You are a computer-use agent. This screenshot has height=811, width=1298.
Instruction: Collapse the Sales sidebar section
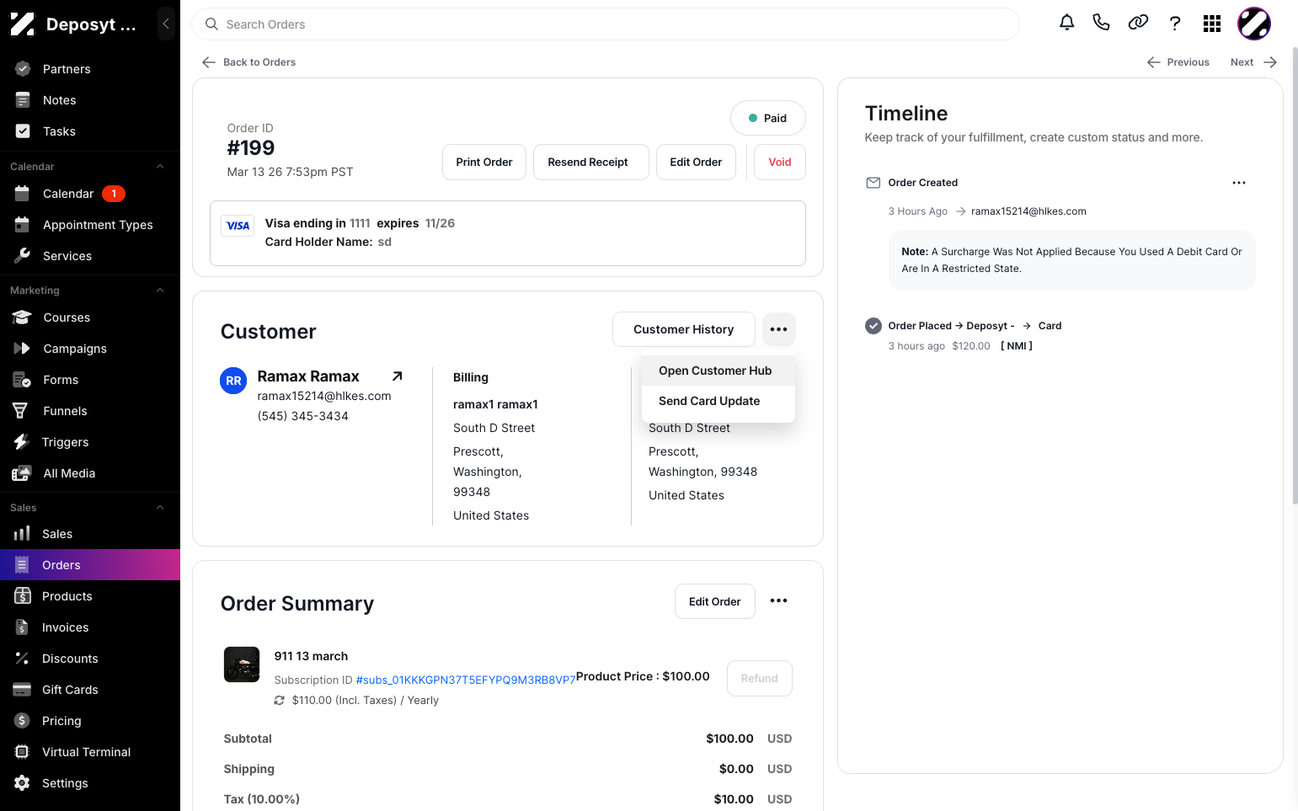point(160,508)
